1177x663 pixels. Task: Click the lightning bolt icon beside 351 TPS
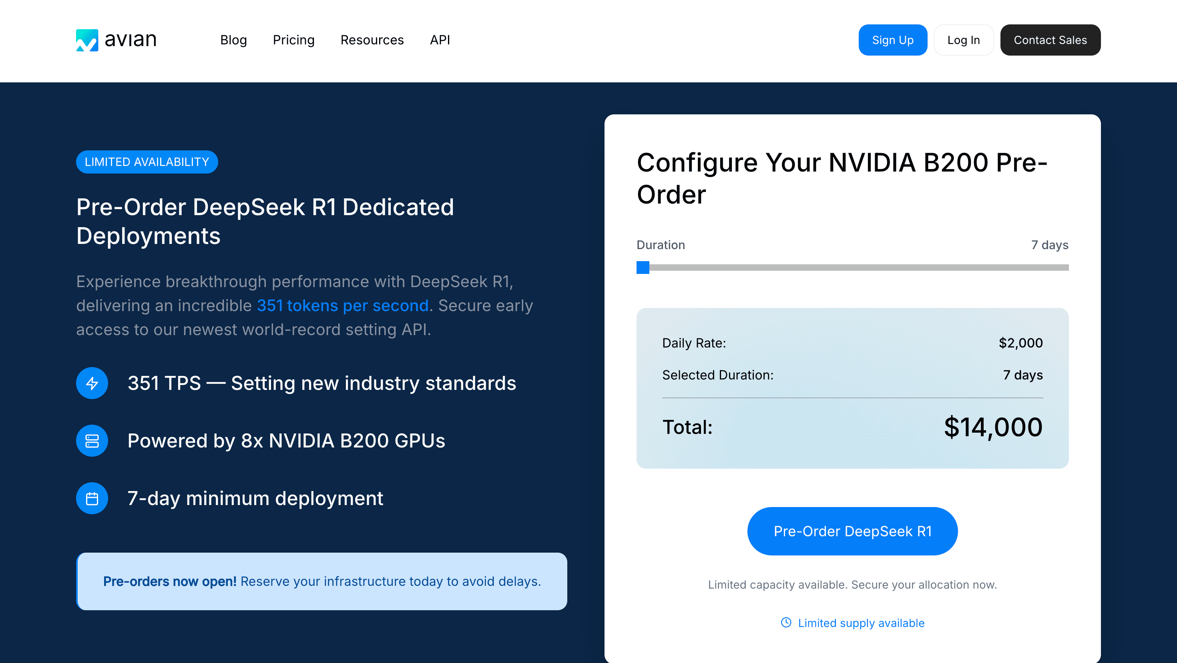pos(92,383)
